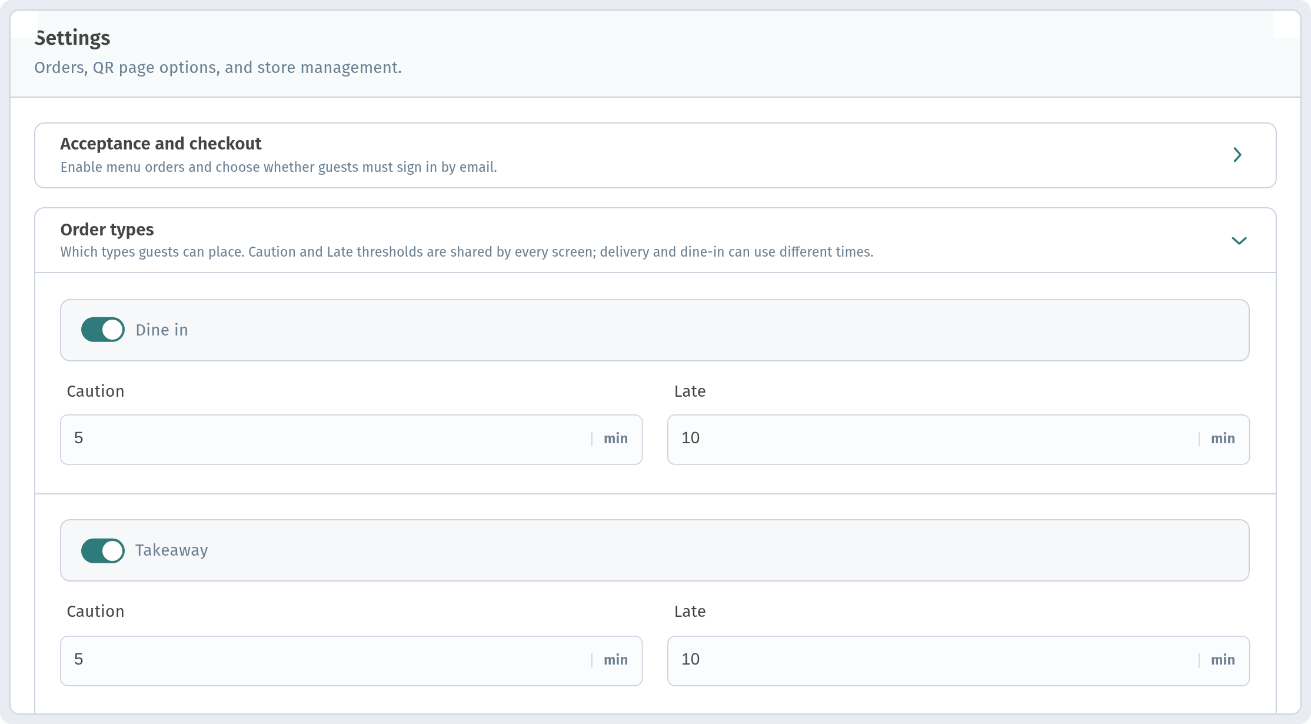Click 'Orders, QR page options' subtitle

218,68
